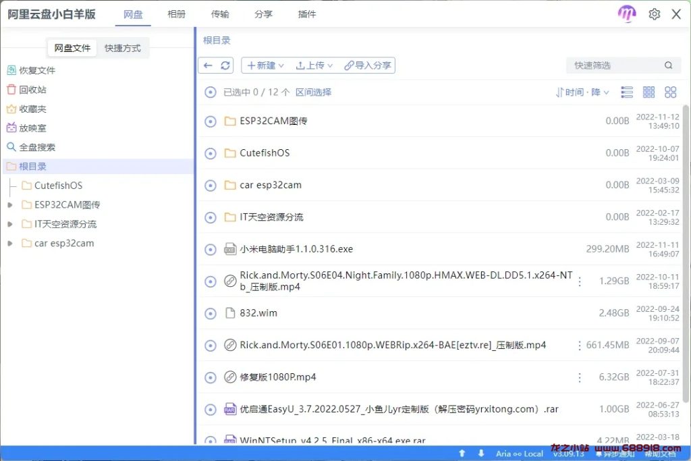This screenshot has width=691, height=461.
Task: Click the 修复版1080P.mp4 video icon
Action: [x=230, y=377]
